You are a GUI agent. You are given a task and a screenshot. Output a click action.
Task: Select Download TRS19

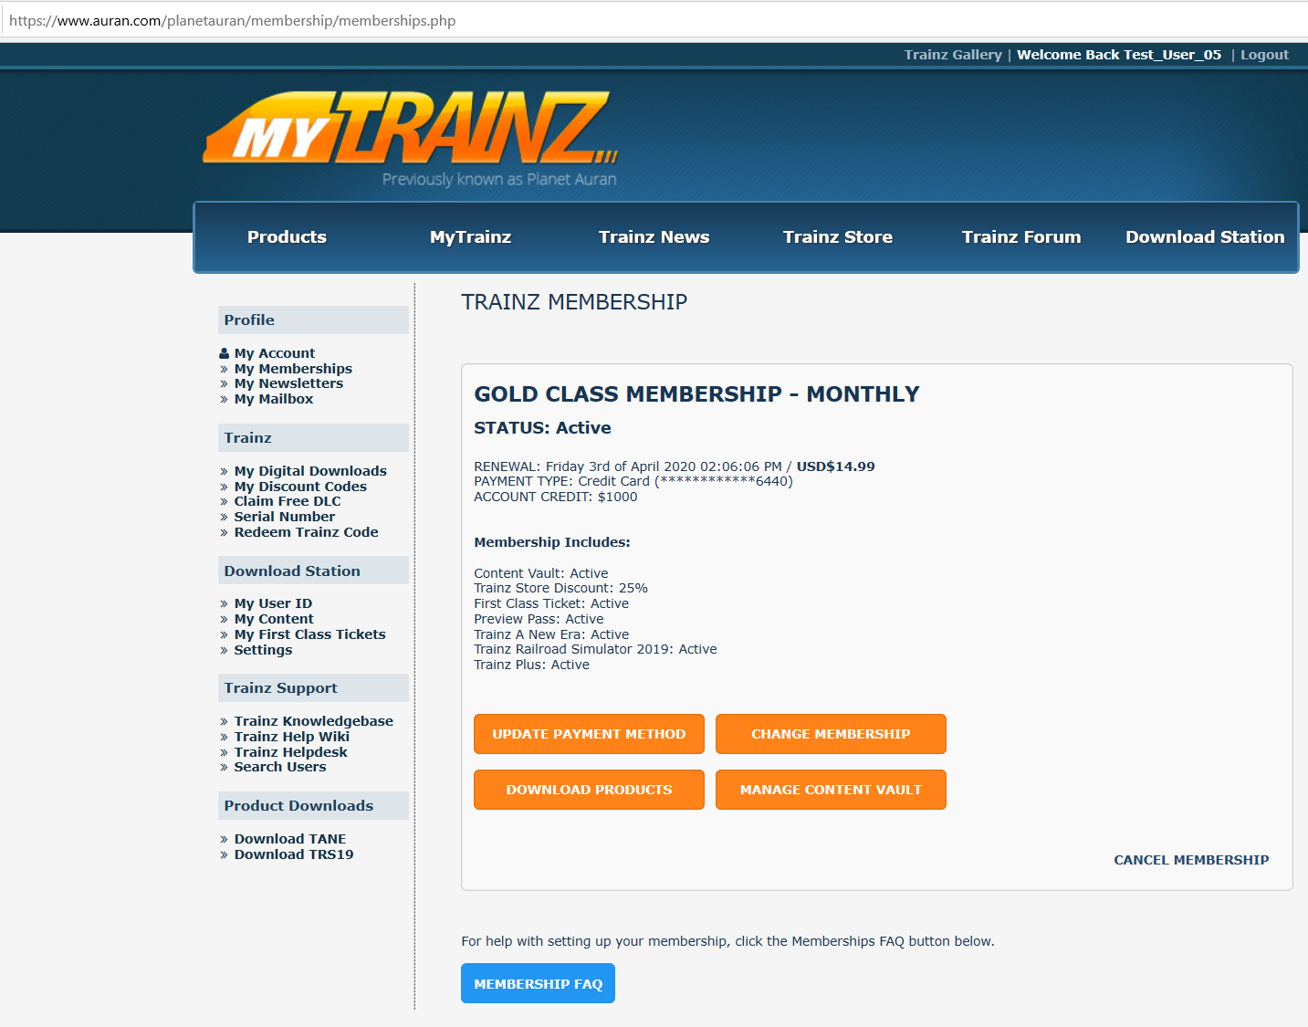[293, 854]
